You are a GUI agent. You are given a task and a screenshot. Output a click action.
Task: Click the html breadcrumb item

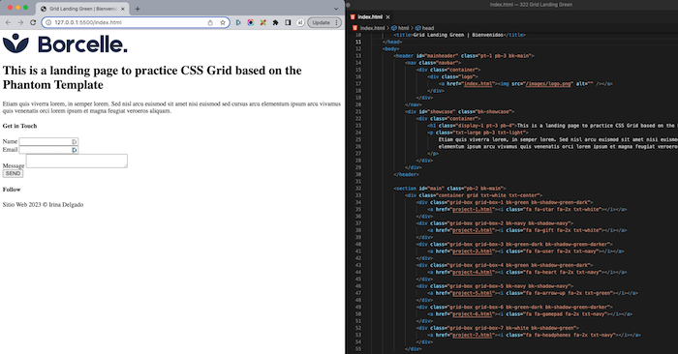tap(403, 28)
